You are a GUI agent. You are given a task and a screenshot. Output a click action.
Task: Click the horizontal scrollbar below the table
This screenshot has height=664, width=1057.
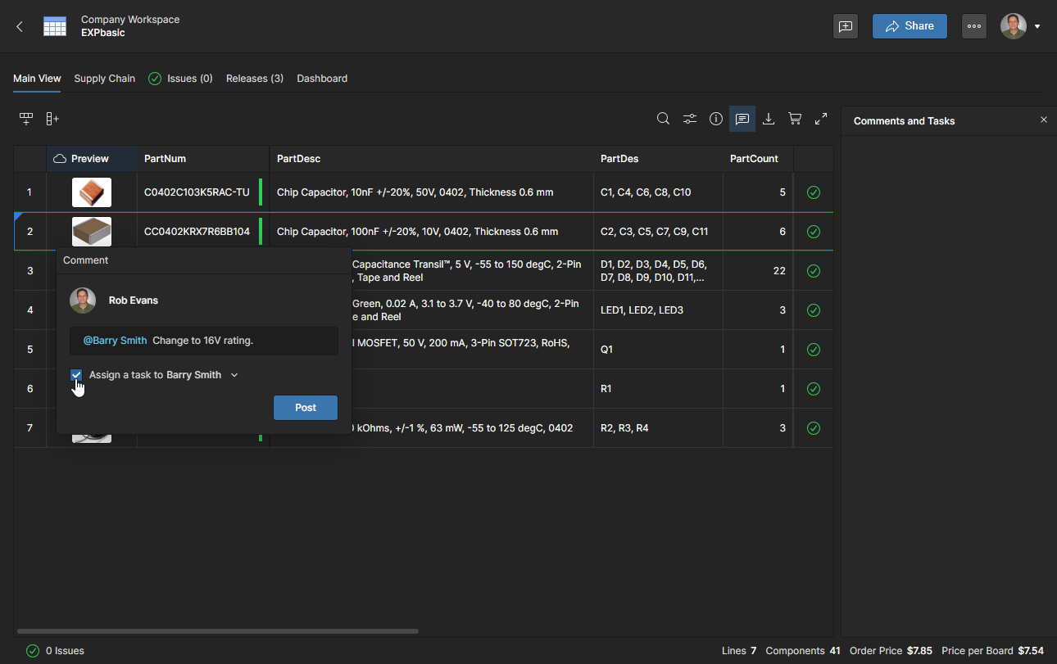[x=217, y=631]
